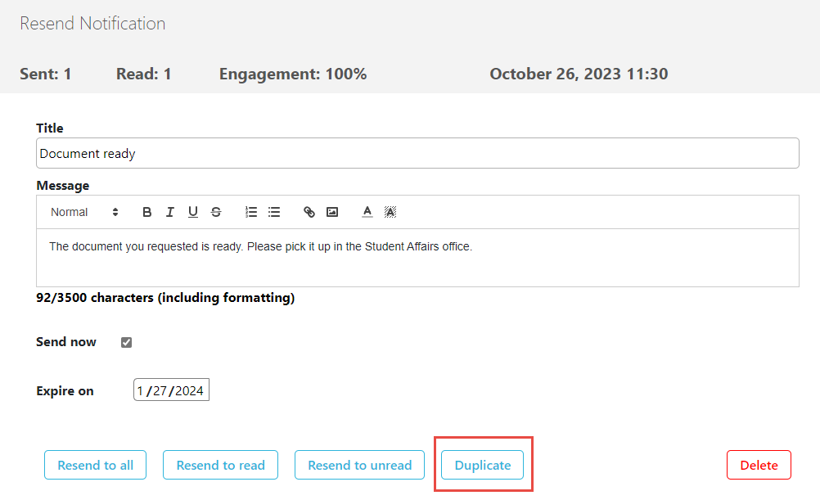Viewport: 820px width, 500px height.
Task: Toggle underline formatting in message toolbar
Action: coord(193,212)
